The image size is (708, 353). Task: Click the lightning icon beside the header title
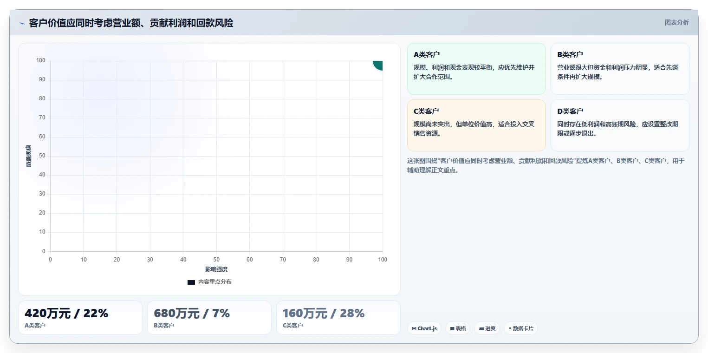(22, 23)
